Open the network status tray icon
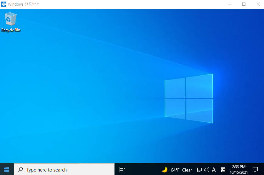 point(199,170)
